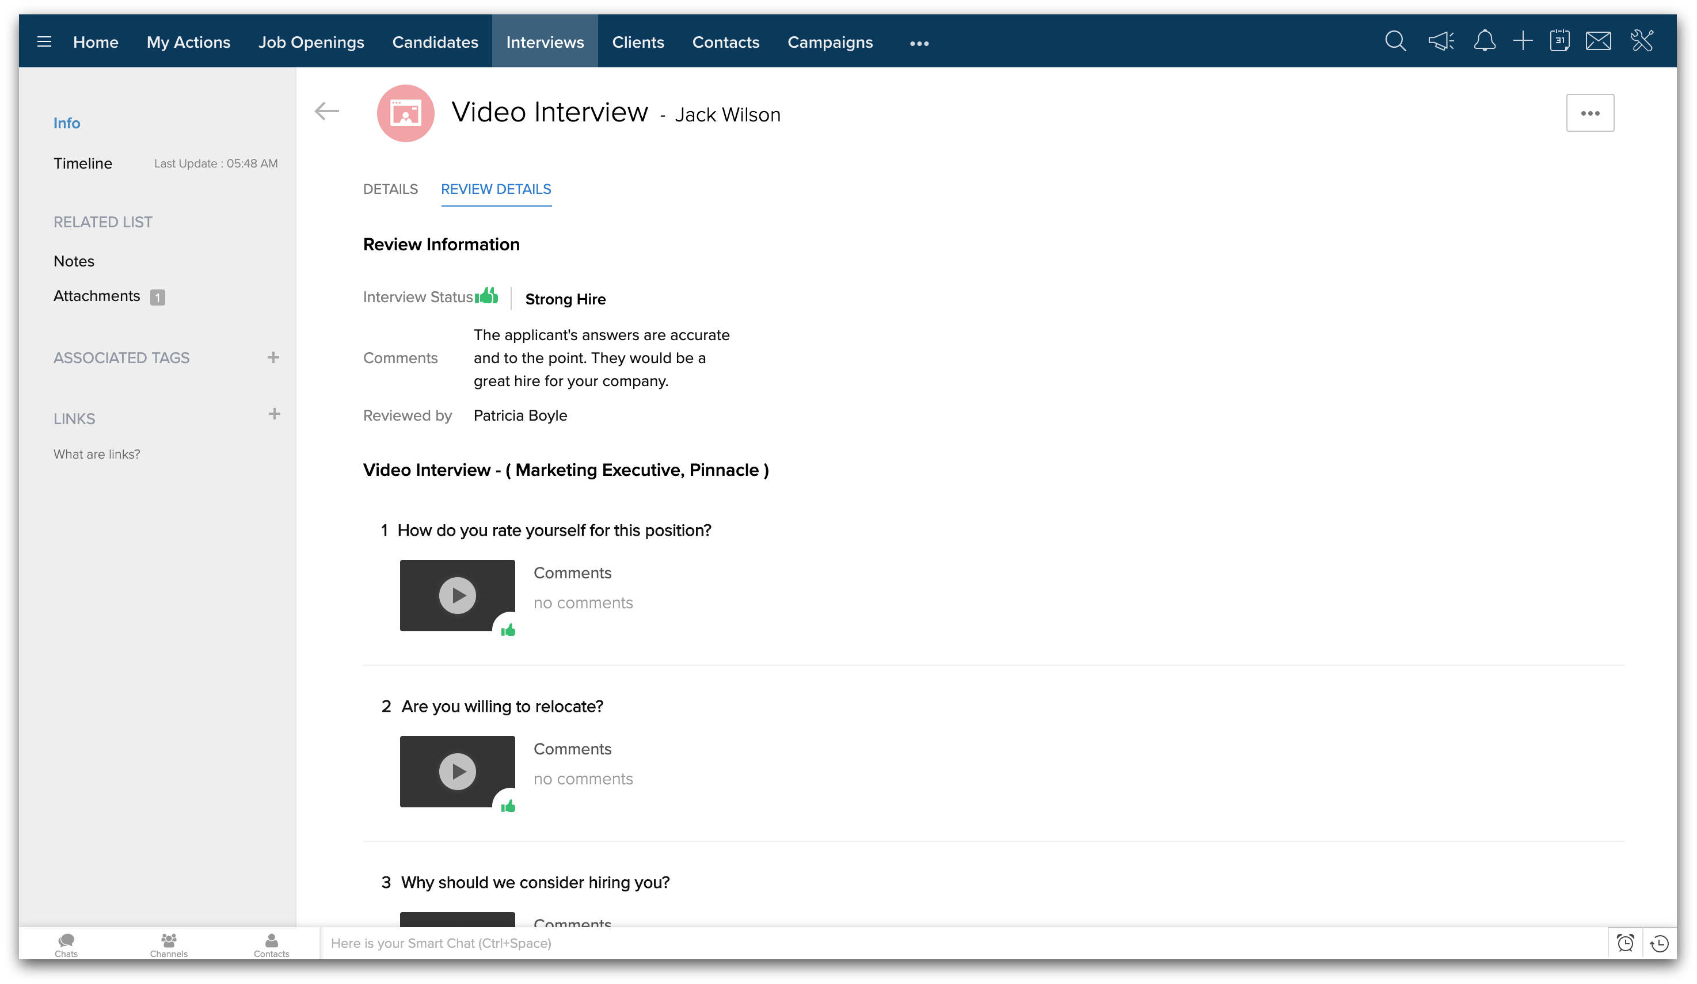Open the calendar icon in top bar

pos(1559,42)
